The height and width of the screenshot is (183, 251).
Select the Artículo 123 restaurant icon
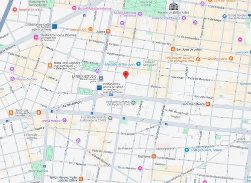point(90,29)
